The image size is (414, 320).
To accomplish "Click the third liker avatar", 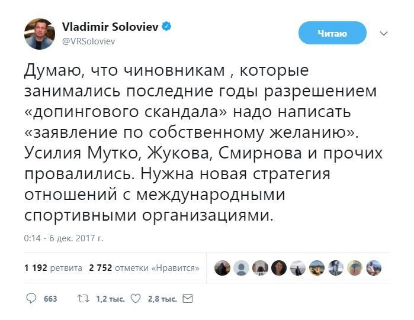I will [x=260, y=268].
